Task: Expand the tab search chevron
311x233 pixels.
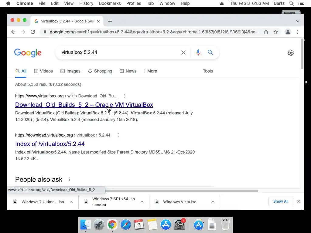Action: pyautogui.click(x=298, y=21)
